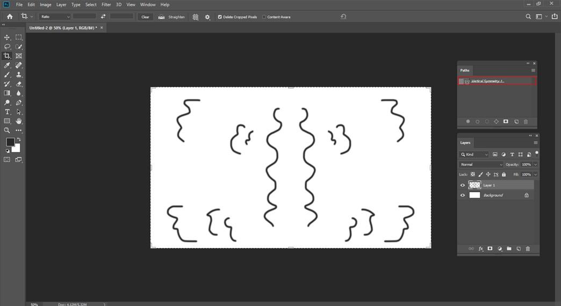Select the Pen tool
Screen dimensions: 561x306
pyautogui.click(x=19, y=103)
